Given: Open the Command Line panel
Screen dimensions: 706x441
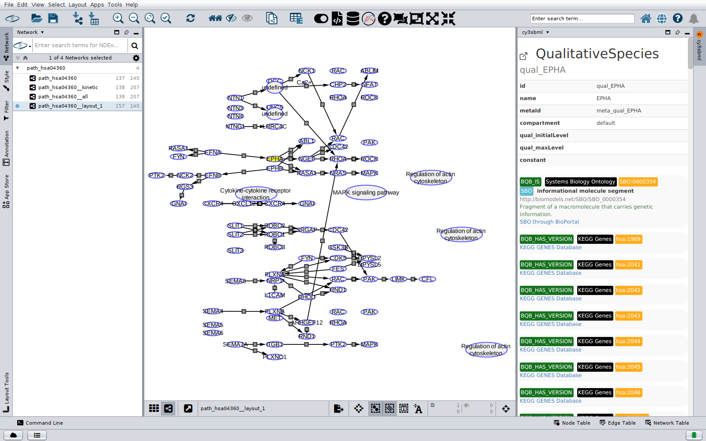Looking at the screenshot, I should coord(40,423).
